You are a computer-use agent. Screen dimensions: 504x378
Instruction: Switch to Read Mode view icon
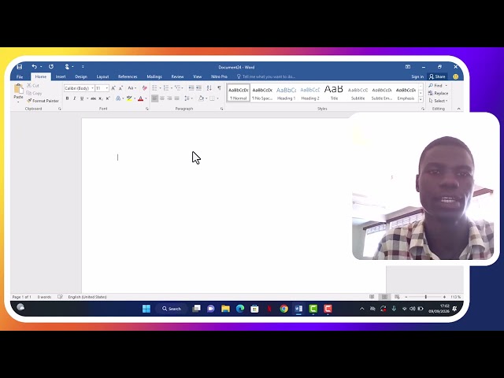[372, 297]
